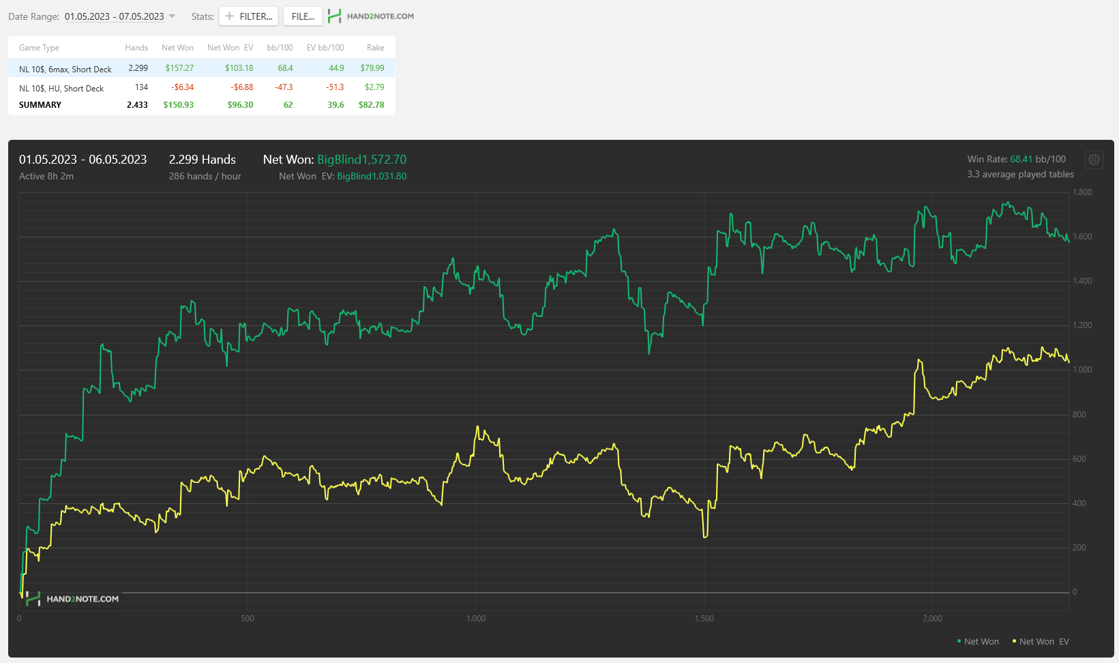
Task: Click the 68.4 bb/100 cell
Action: point(285,68)
